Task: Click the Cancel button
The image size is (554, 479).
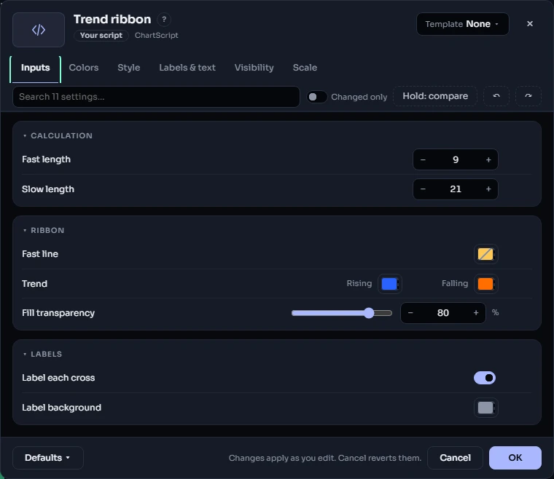Action: click(455, 458)
